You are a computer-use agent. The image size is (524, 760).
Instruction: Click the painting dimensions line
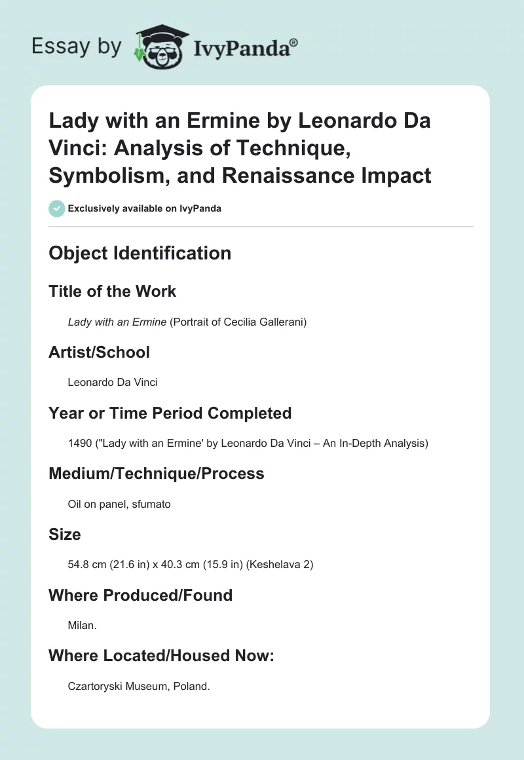[x=191, y=565]
